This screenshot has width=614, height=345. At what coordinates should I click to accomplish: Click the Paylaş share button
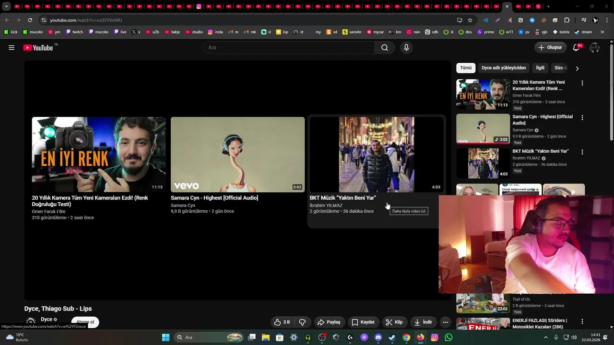click(329, 322)
